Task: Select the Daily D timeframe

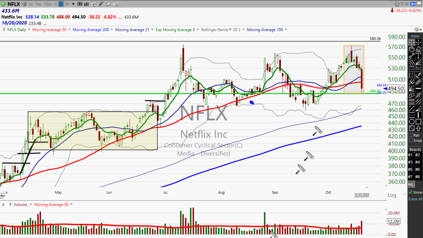Action: (x=61, y=4)
